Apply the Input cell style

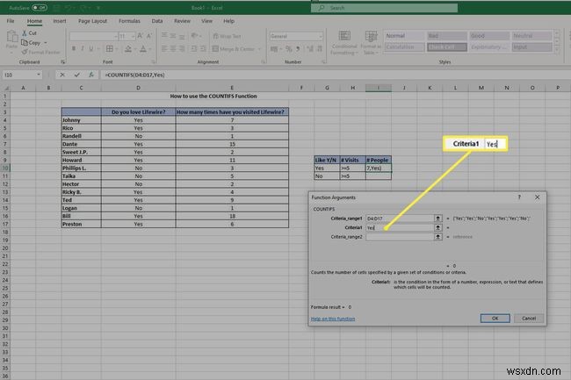[531, 47]
